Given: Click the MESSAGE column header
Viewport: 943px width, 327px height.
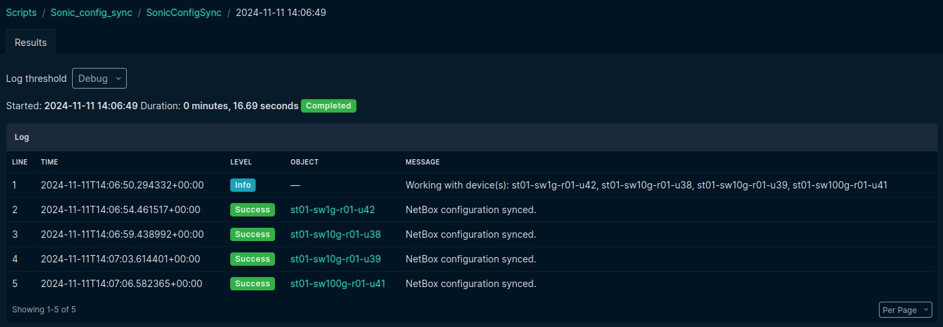Looking at the screenshot, I should [x=422, y=163].
